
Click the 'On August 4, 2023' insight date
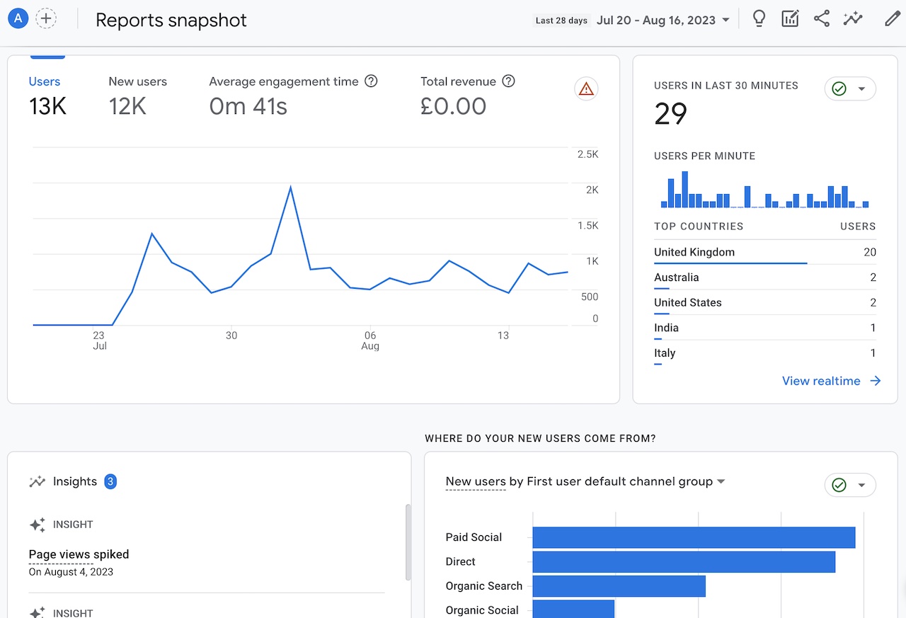click(x=71, y=572)
